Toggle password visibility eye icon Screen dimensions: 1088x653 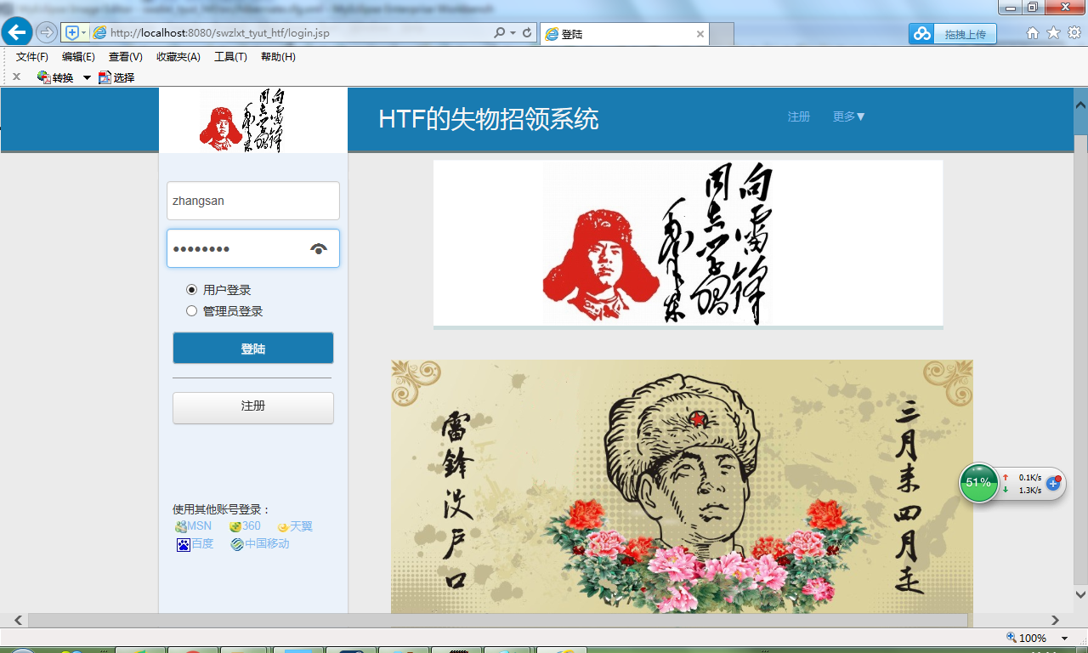click(319, 248)
